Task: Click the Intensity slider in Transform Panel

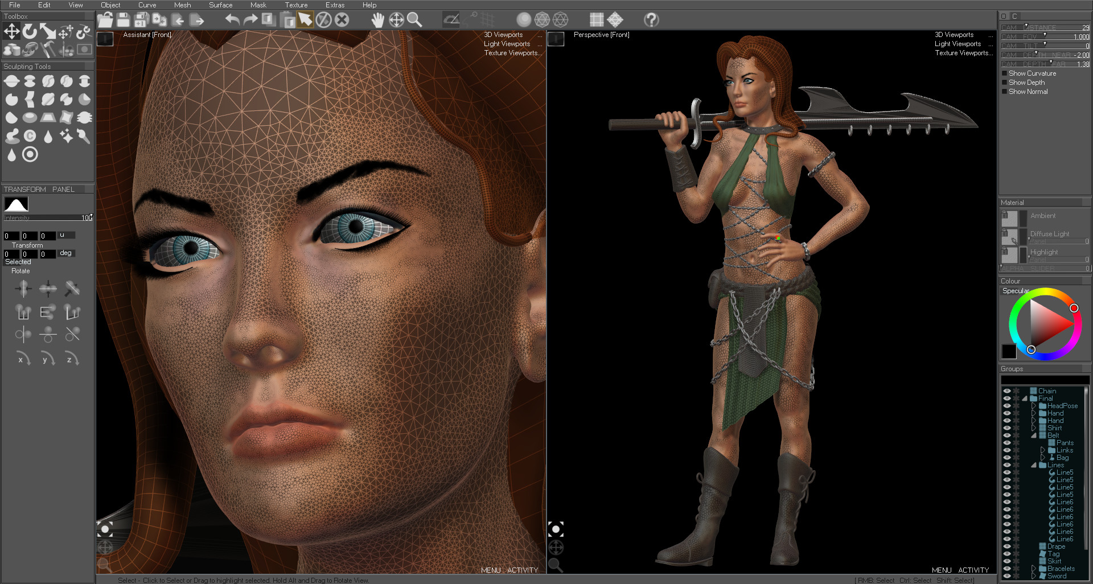Action: click(48, 218)
